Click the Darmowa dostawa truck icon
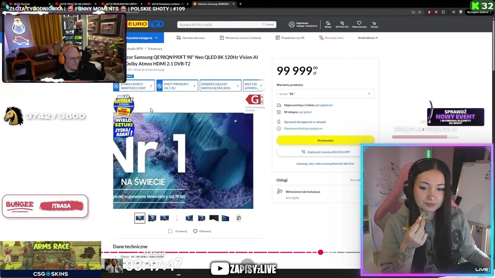The height and width of the screenshot is (278, 495). (179, 38)
